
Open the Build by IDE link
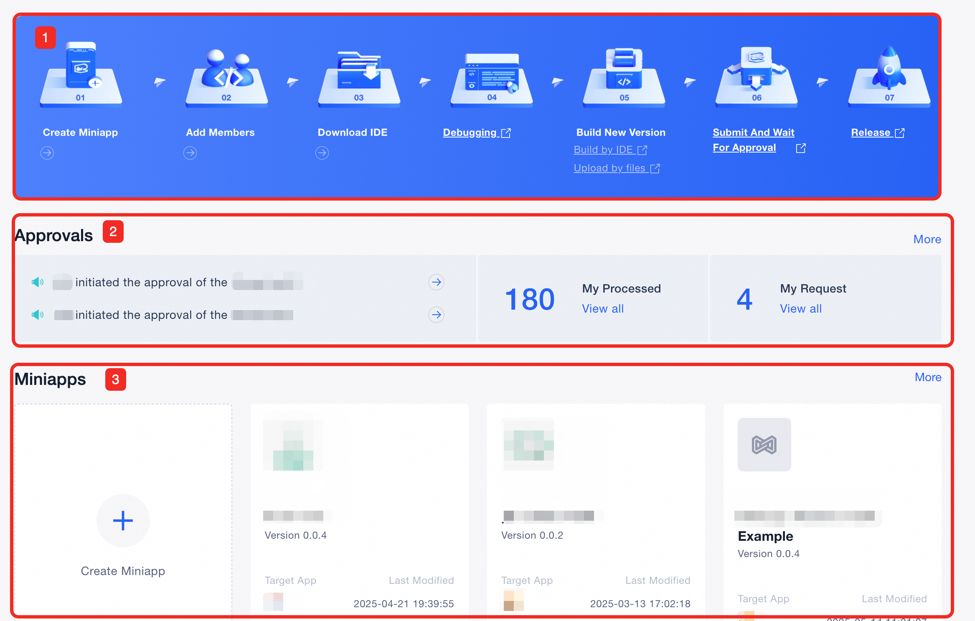(x=610, y=150)
